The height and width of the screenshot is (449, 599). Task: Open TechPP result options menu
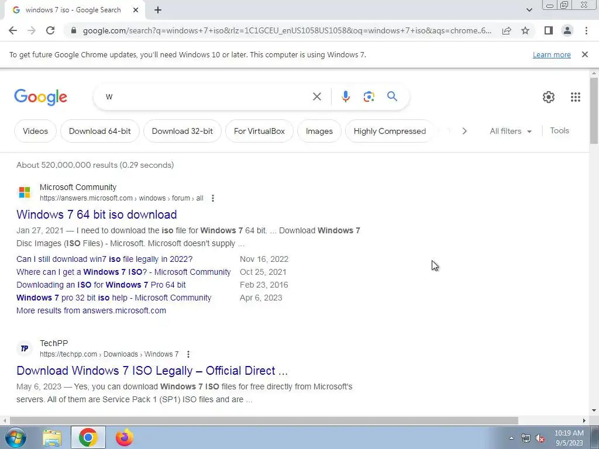188,354
